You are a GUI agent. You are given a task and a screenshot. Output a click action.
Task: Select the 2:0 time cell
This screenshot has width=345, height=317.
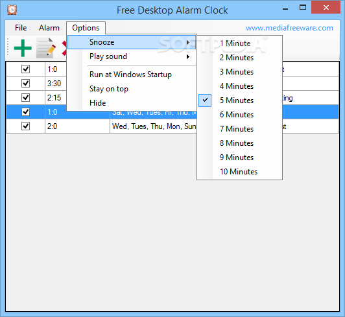click(77, 126)
